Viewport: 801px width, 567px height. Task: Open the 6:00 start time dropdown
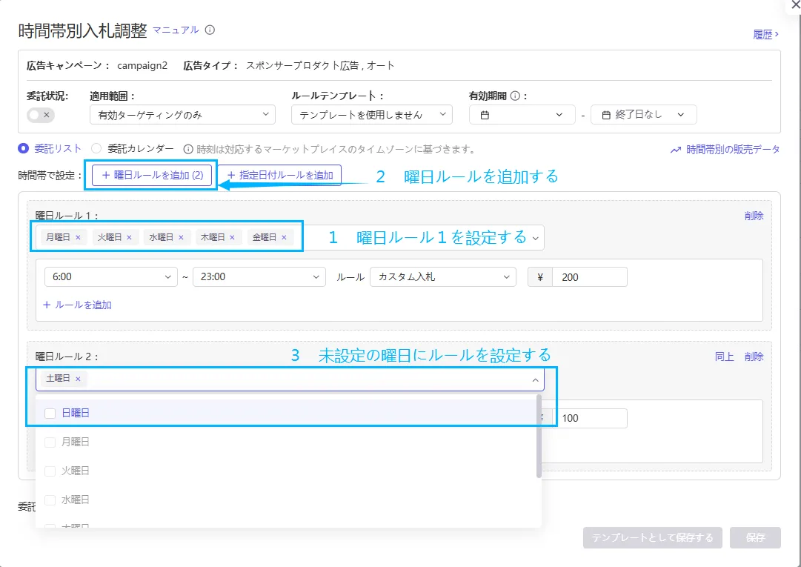tap(111, 277)
